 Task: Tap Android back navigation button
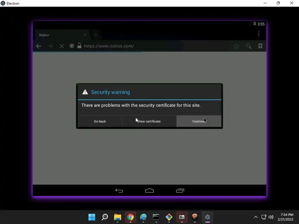(x=119, y=190)
